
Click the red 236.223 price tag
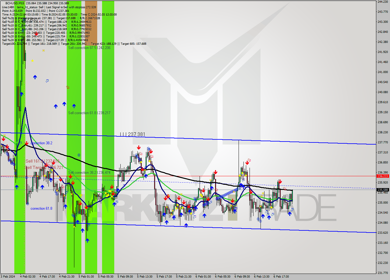[x=383, y=176]
